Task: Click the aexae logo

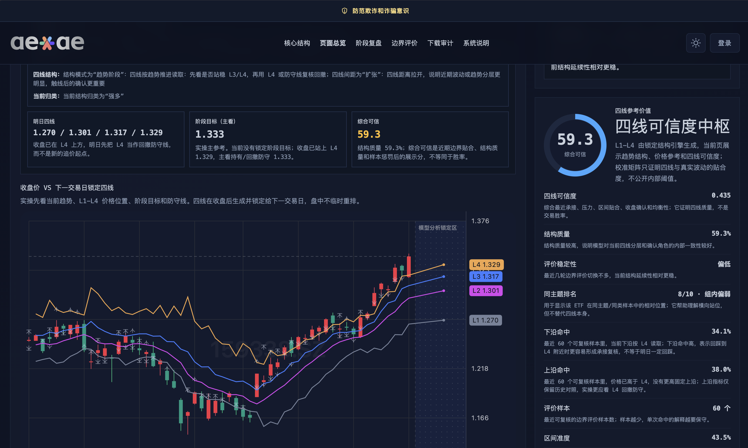Action: [x=47, y=43]
